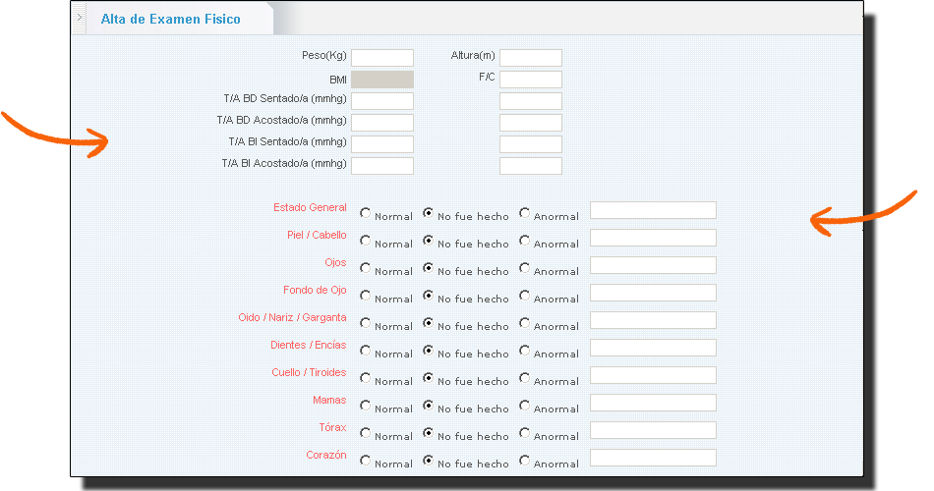Expand the chevron beside Alta de Examen Fisico
The image size is (934, 491).
point(79,18)
